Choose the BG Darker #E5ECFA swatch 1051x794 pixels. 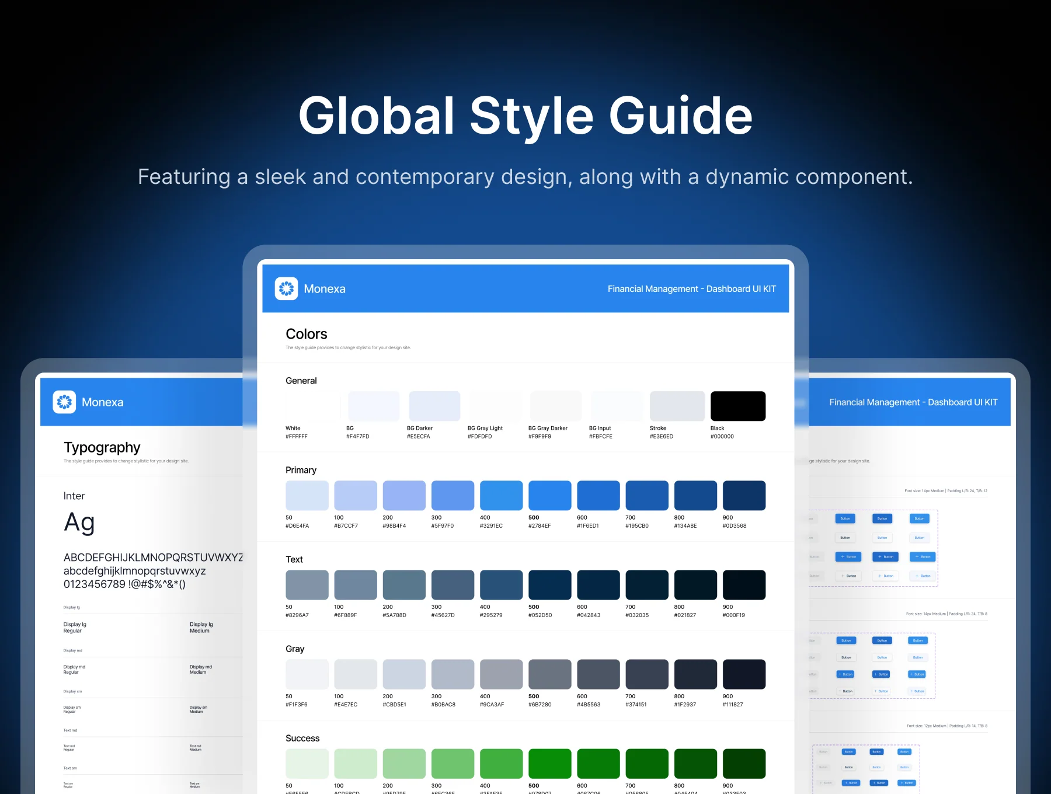[x=434, y=406]
